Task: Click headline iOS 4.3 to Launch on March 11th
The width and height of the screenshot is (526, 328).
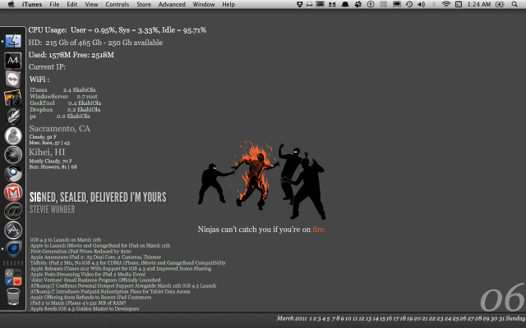Action: coord(66,239)
